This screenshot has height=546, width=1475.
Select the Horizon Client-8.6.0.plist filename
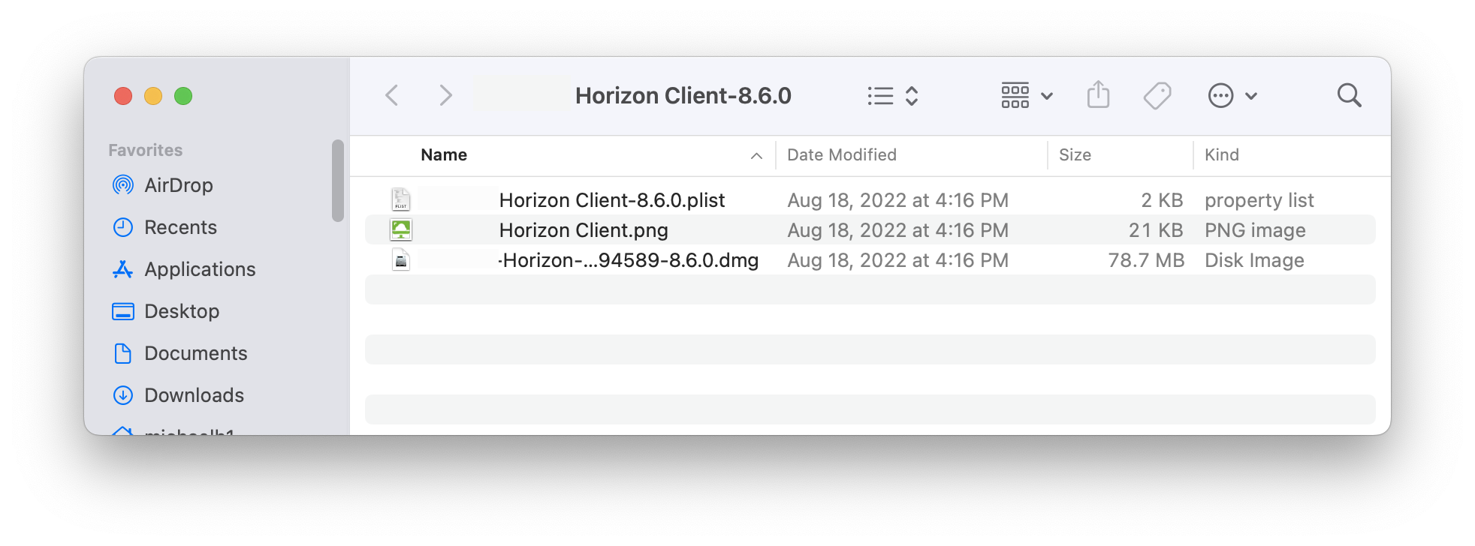coord(611,200)
